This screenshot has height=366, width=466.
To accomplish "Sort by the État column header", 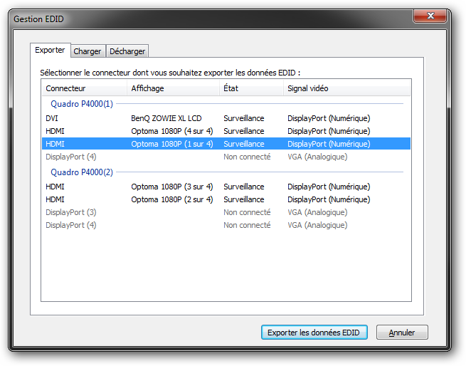I will coord(231,88).
